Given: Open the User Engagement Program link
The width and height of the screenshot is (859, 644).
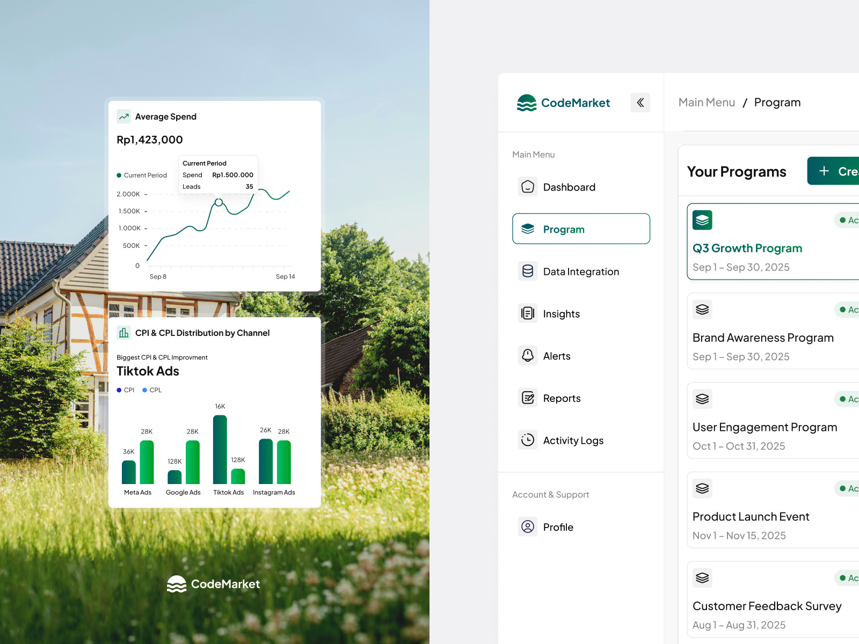Looking at the screenshot, I should coord(765,427).
